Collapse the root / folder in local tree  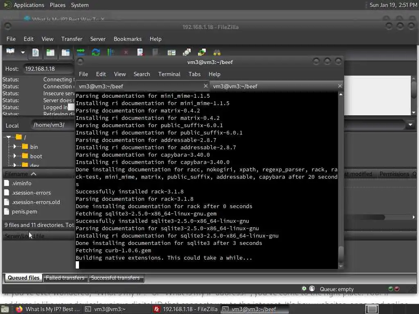9,137
